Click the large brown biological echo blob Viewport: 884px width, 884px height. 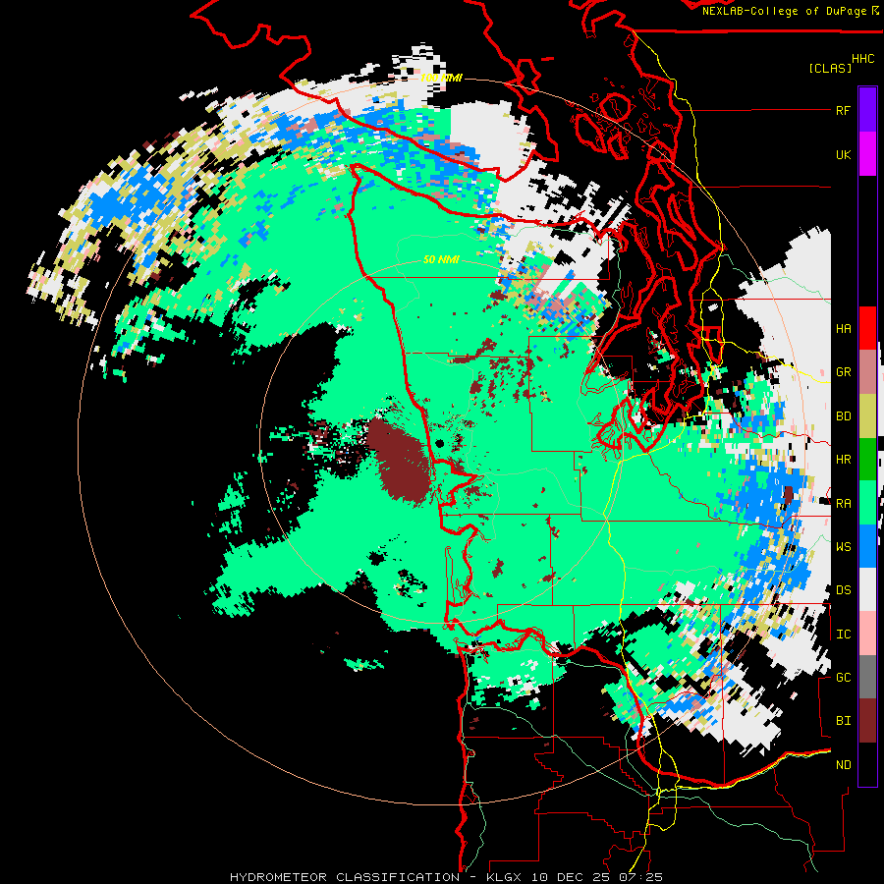tap(400, 460)
